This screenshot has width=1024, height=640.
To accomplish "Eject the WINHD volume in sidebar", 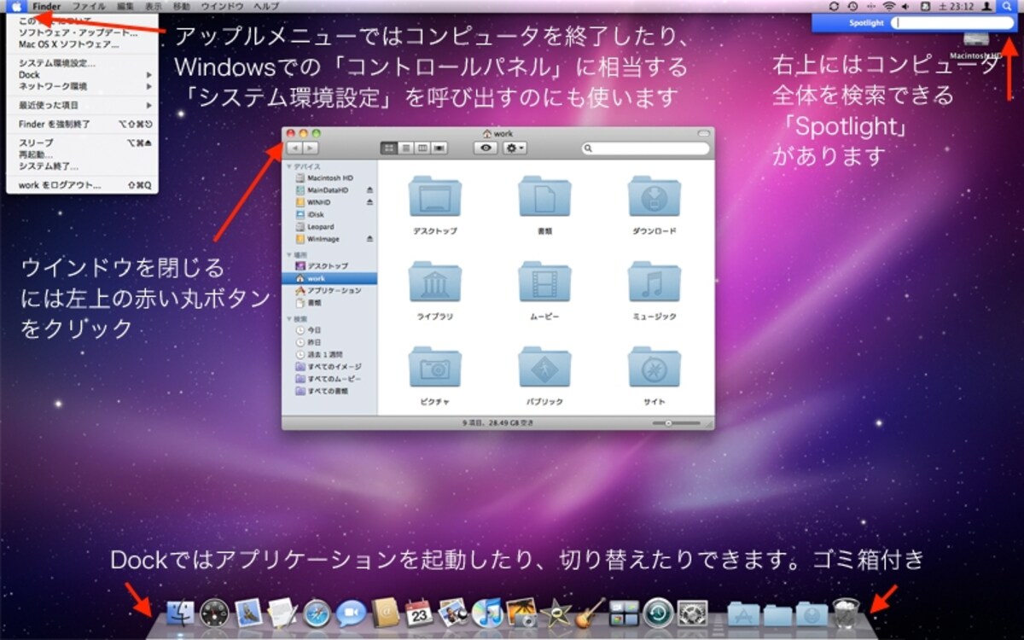I will (x=369, y=202).
